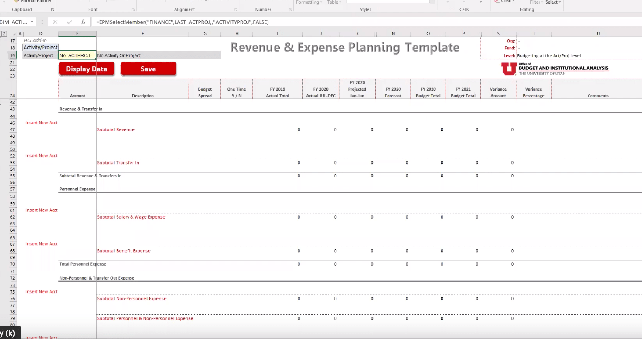Select column E header
Viewport: 642px width, 339px height.
tap(77, 34)
